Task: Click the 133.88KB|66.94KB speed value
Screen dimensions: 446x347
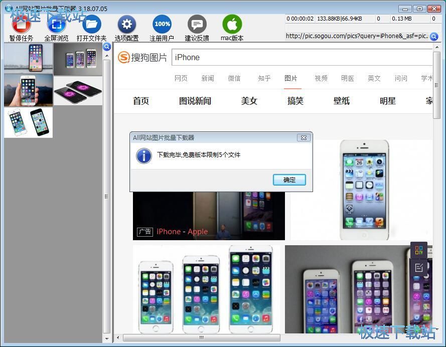Action: 340,19
